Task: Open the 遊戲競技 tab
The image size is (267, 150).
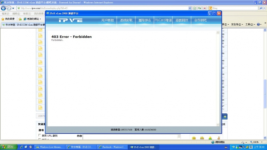Action: (182, 20)
